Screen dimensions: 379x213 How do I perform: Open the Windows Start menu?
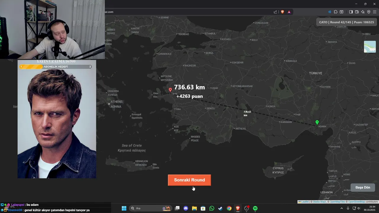(x=124, y=208)
